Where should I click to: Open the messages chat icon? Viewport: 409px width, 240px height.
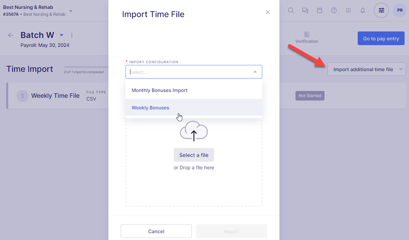click(x=305, y=10)
